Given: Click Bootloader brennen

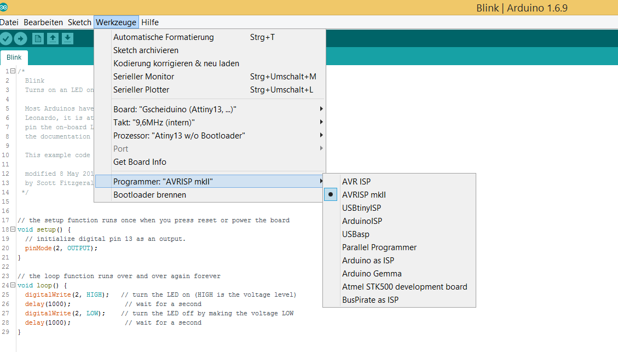Looking at the screenshot, I should [x=210, y=195].
